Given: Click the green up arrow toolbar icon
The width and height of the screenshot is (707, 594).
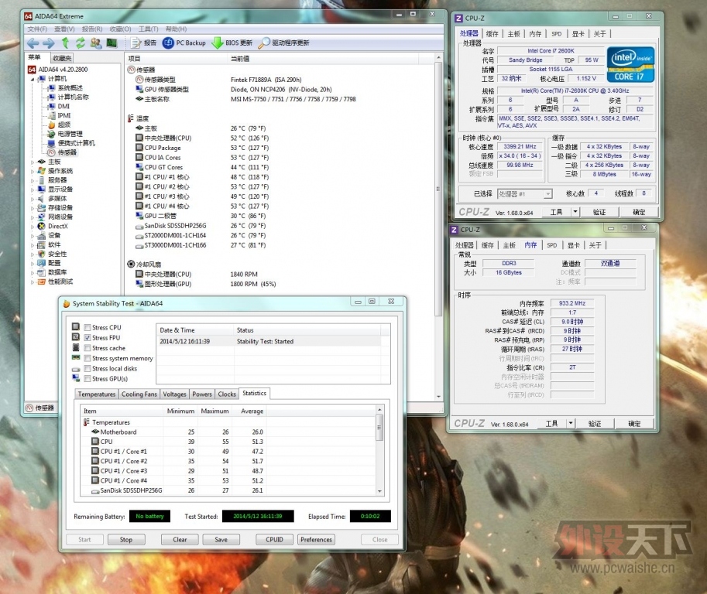Looking at the screenshot, I should pyautogui.click(x=65, y=43).
